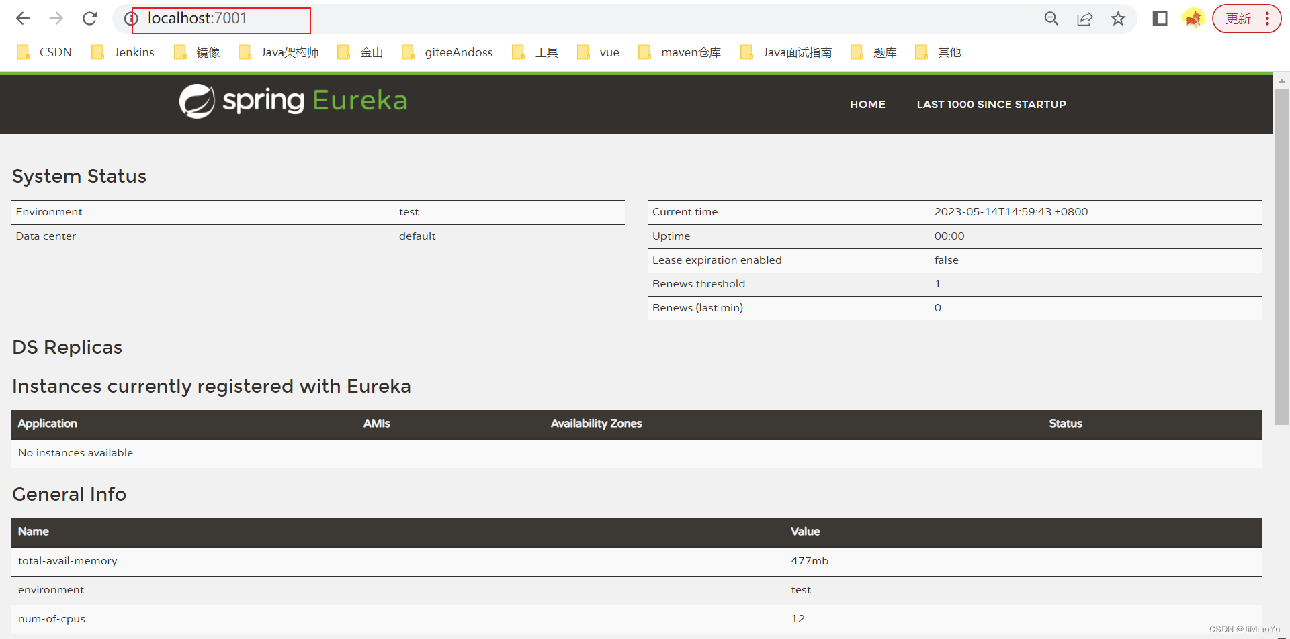Viewport: 1290px width, 639px height.
Task: Select the Data center value 'default'
Action: 417,236
